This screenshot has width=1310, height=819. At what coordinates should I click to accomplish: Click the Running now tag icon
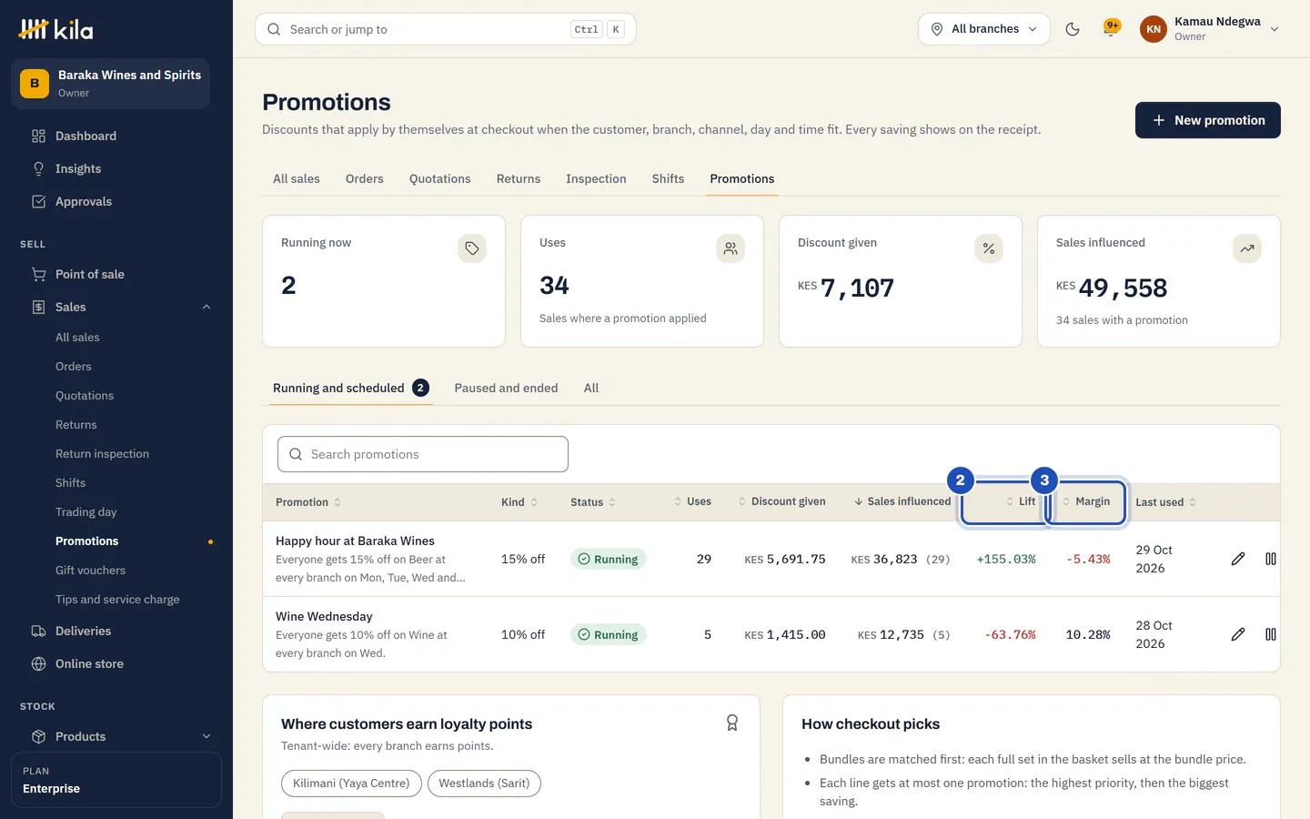click(x=472, y=248)
